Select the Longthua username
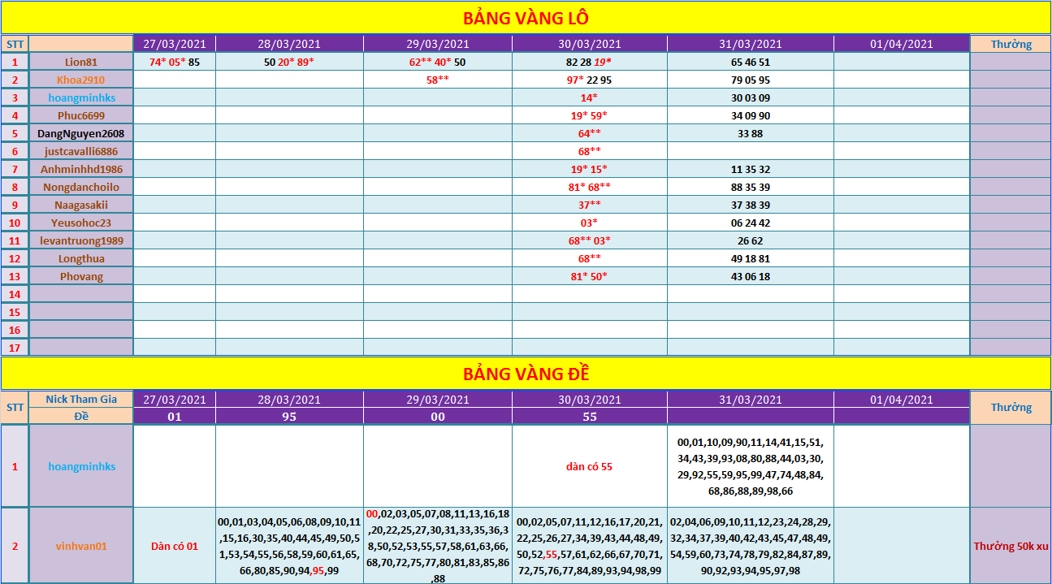The image size is (1052, 584). coord(81,258)
